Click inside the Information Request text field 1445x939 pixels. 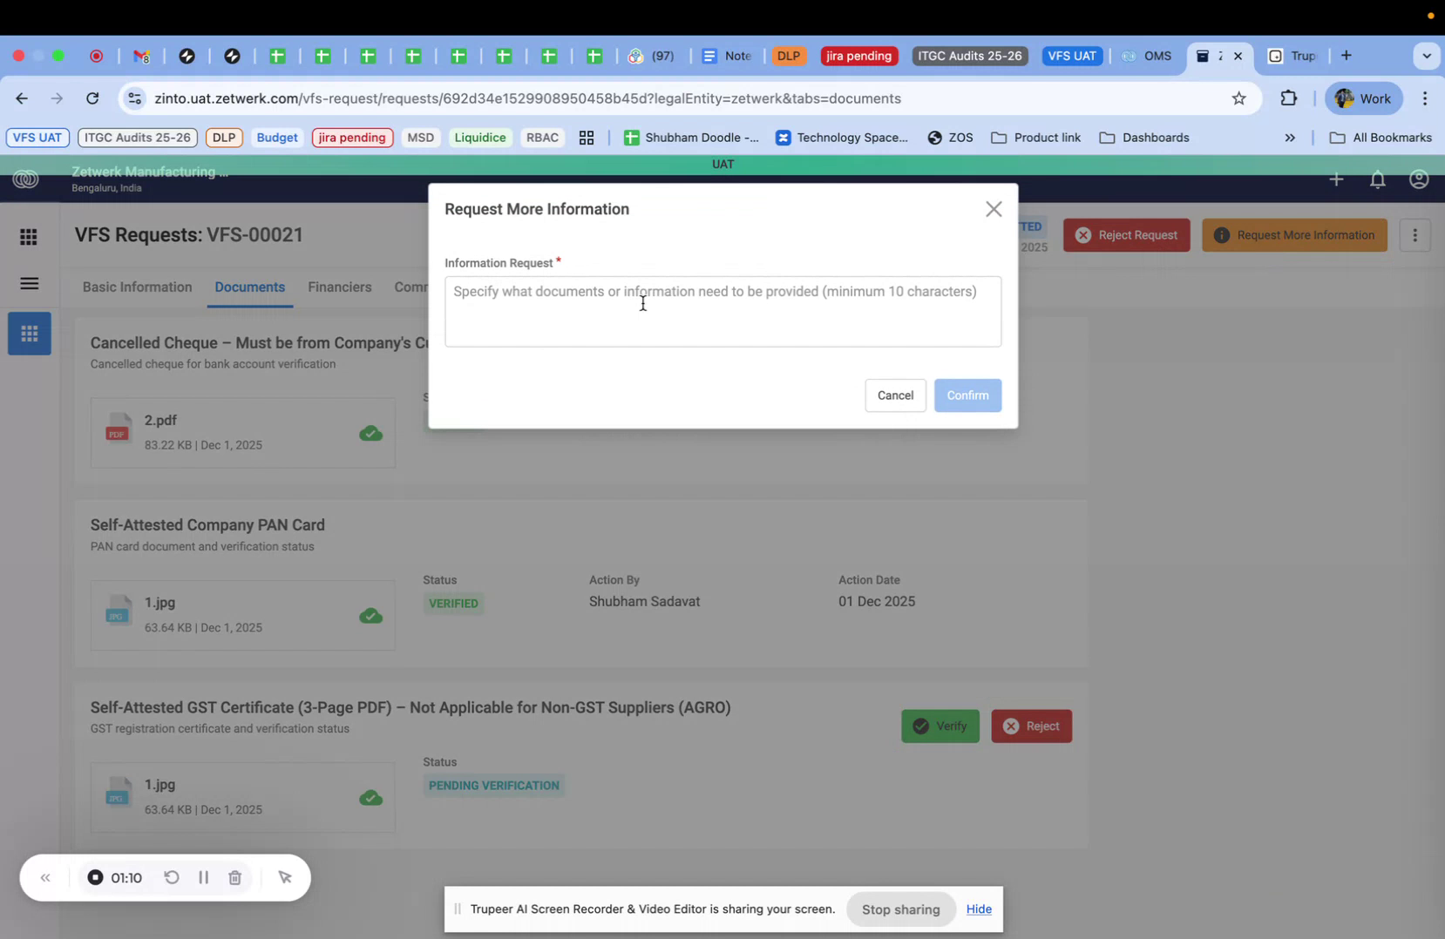[x=722, y=311]
